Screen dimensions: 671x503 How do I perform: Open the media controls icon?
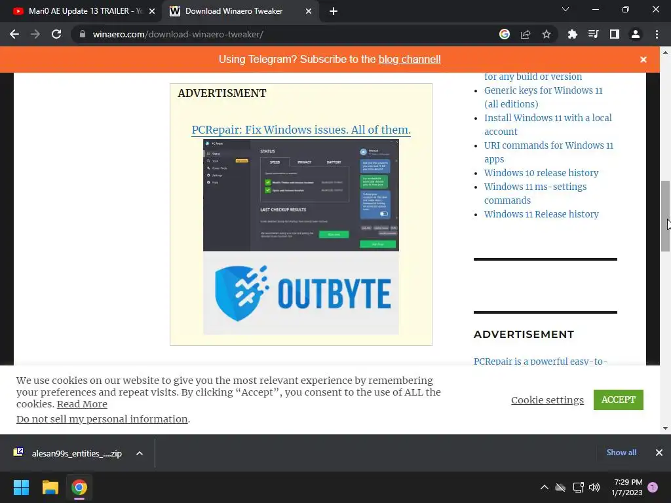(x=594, y=34)
